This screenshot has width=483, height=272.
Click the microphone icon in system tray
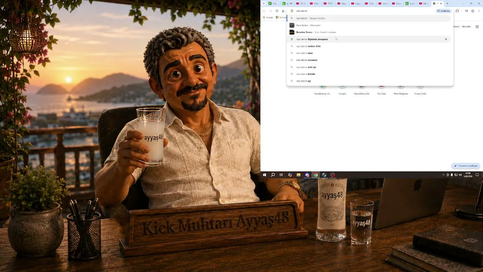(x=452, y=175)
